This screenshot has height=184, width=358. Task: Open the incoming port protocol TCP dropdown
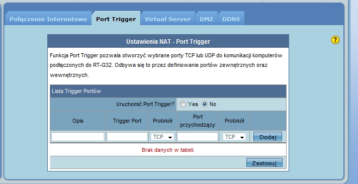pyautogui.click(x=234, y=137)
